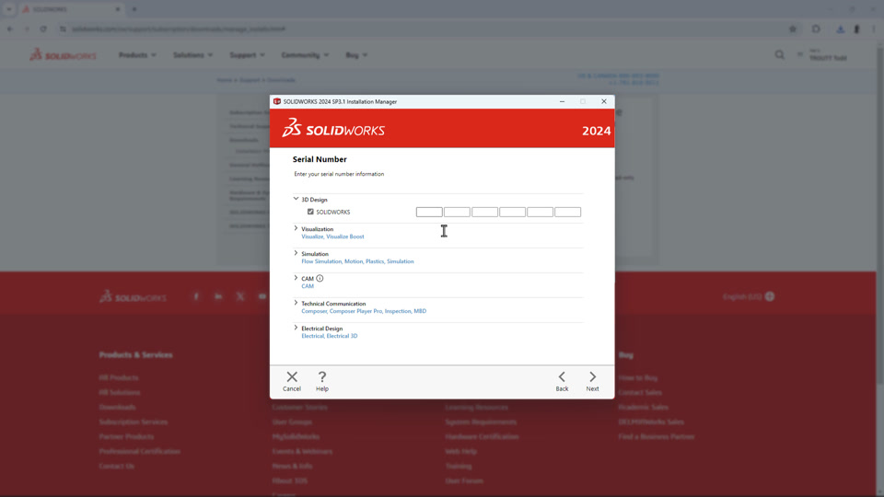Open Hardware Certification footer link
This screenshot has height=497, width=884.
(x=482, y=436)
